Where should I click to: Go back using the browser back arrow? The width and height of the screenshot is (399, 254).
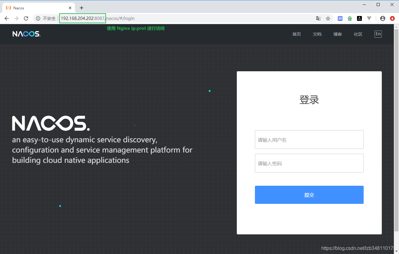[7, 18]
